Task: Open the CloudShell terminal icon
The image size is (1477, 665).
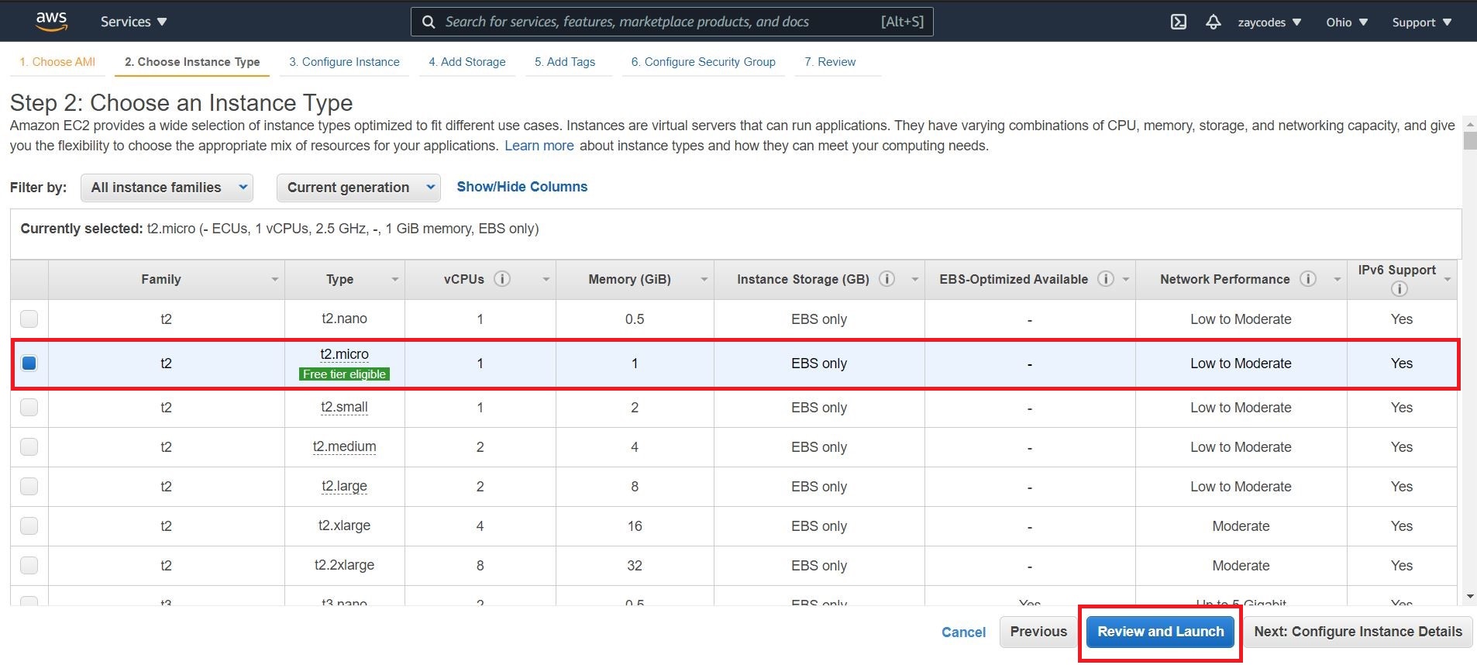Action: coord(1178,22)
